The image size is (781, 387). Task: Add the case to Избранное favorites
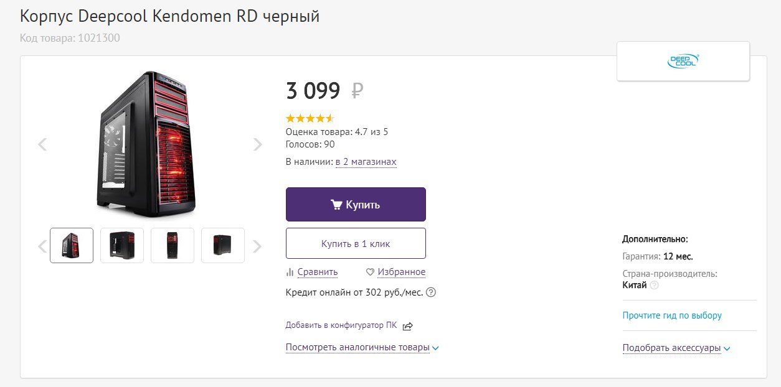(396, 272)
